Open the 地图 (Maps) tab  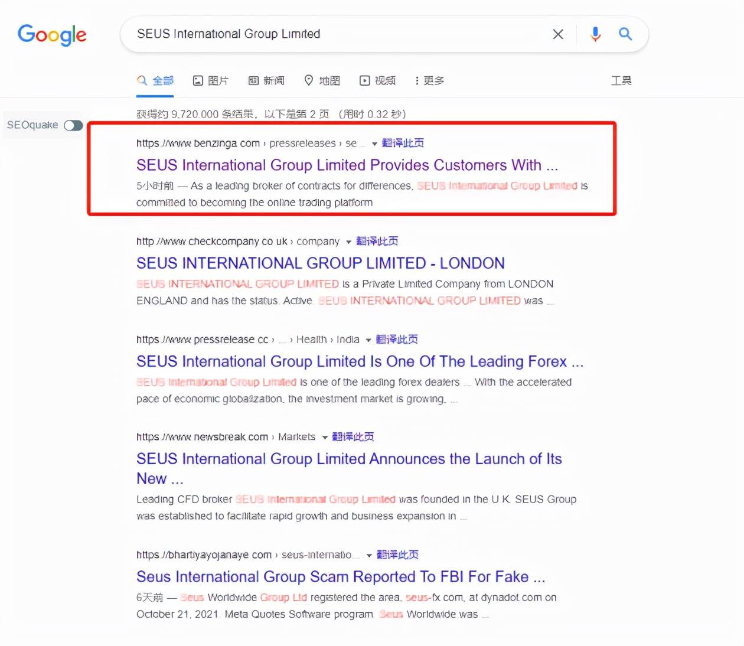pyautogui.click(x=322, y=81)
